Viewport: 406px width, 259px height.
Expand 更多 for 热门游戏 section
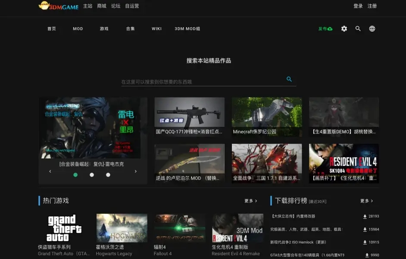251,201
